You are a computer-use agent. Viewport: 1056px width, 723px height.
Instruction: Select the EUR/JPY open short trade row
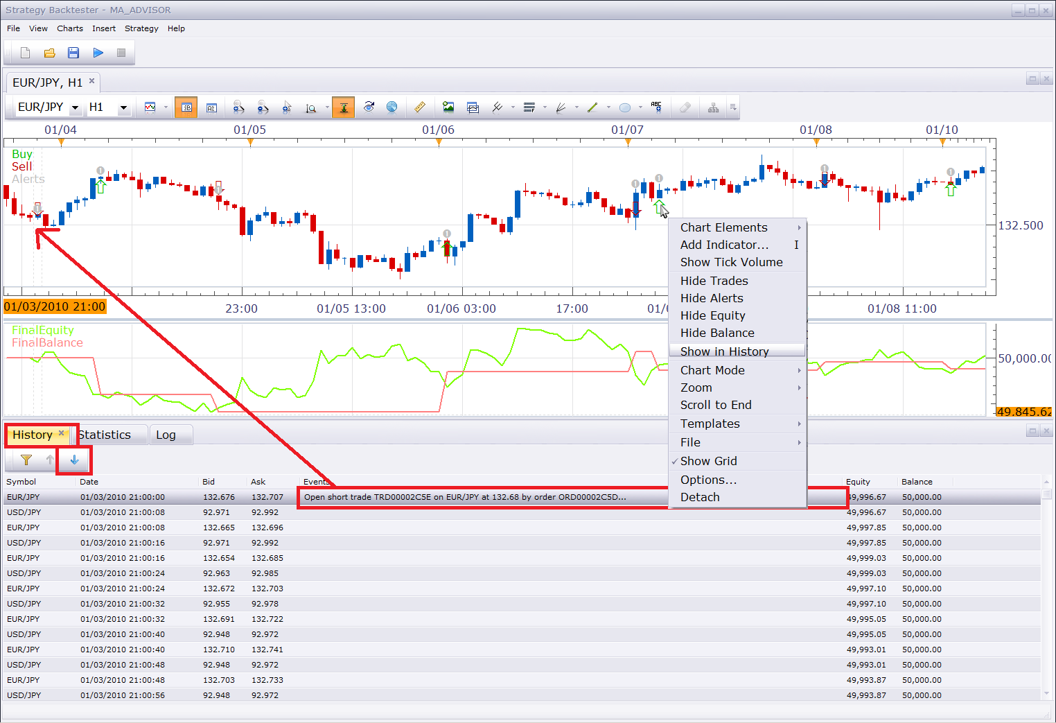tap(523, 497)
